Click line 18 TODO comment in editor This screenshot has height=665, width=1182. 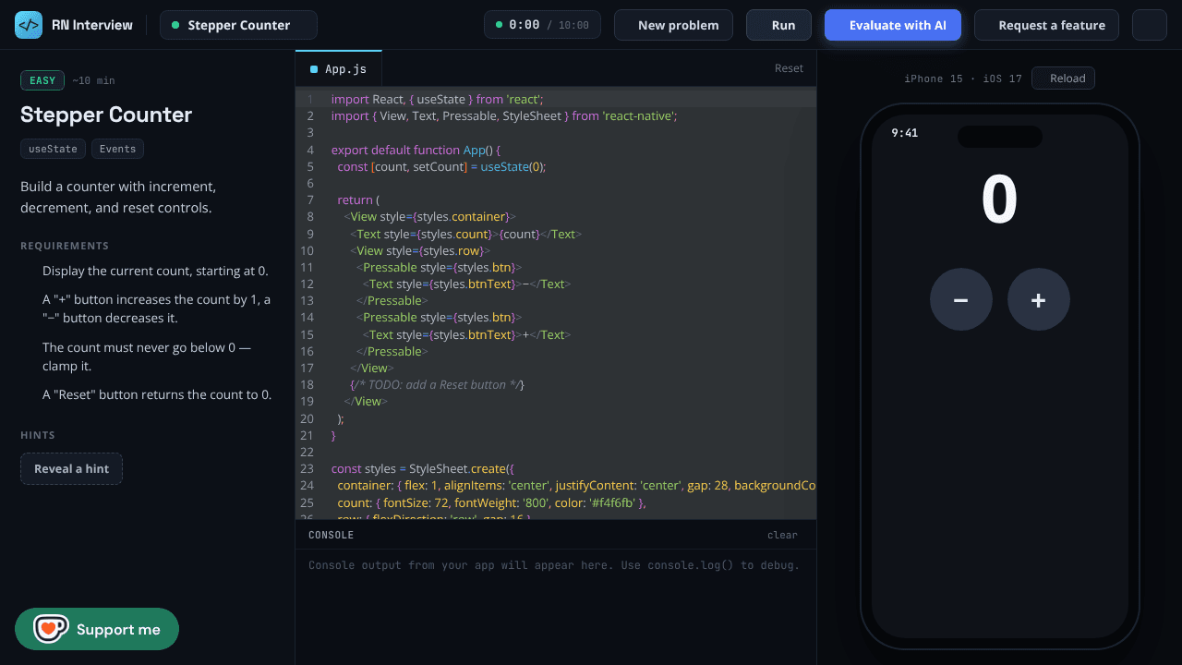pos(436,385)
